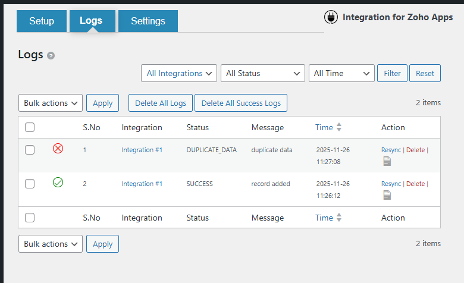This screenshot has height=283, width=464.
Task: Click the help question mark beside Logs heading
Action: [51, 56]
